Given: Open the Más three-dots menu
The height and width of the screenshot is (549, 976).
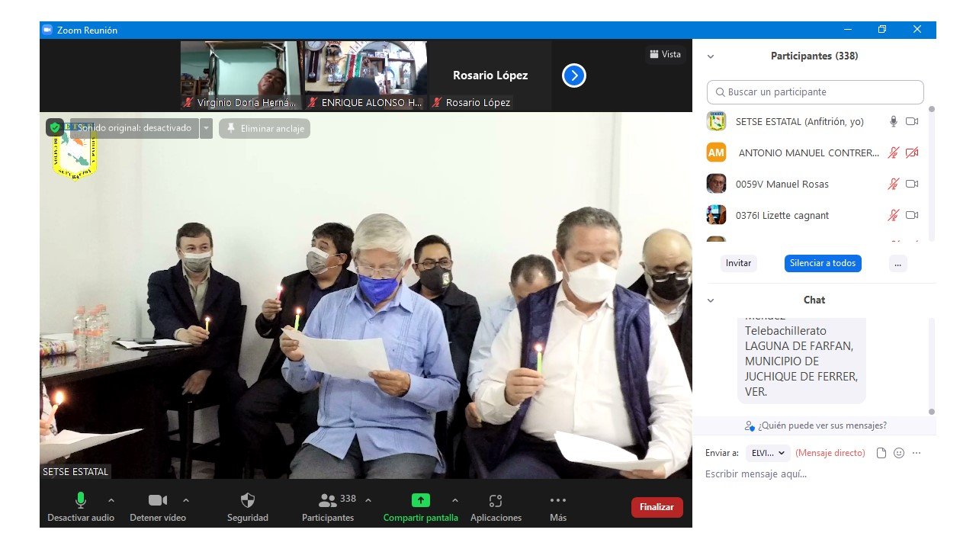Looking at the screenshot, I should [558, 507].
